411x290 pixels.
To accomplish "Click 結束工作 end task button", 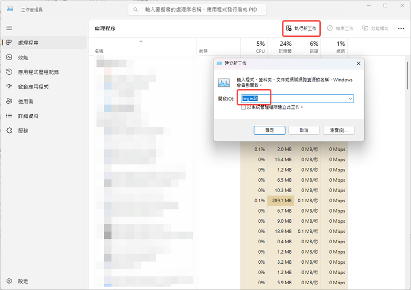I will [x=340, y=28].
